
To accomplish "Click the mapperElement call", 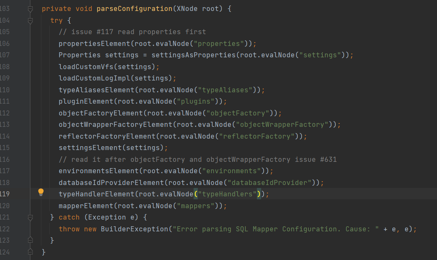I will click(86, 206).
